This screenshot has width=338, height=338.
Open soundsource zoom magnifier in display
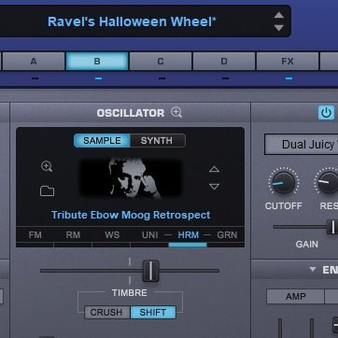click(47, 166)
